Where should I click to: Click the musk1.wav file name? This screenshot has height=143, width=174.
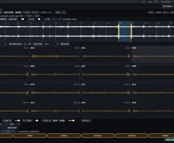(x=70, y=19)
